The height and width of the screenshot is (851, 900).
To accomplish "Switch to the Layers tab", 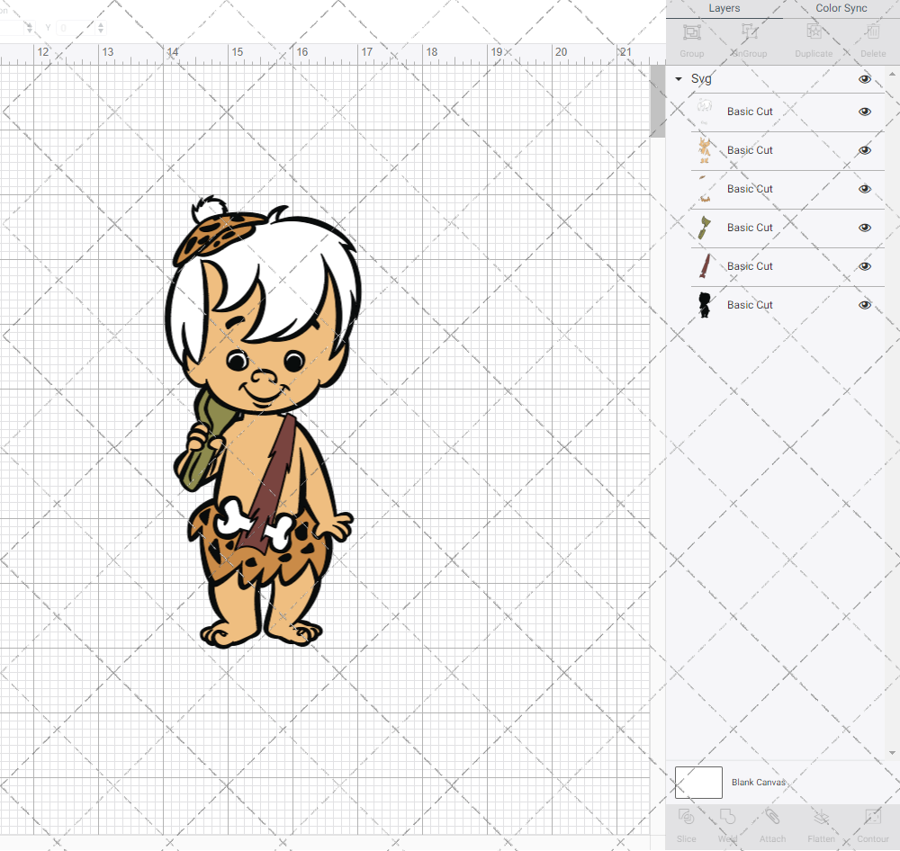I will click(x=724, y=8).
